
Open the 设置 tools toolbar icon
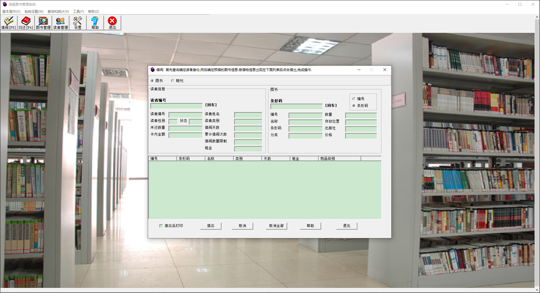78,23
